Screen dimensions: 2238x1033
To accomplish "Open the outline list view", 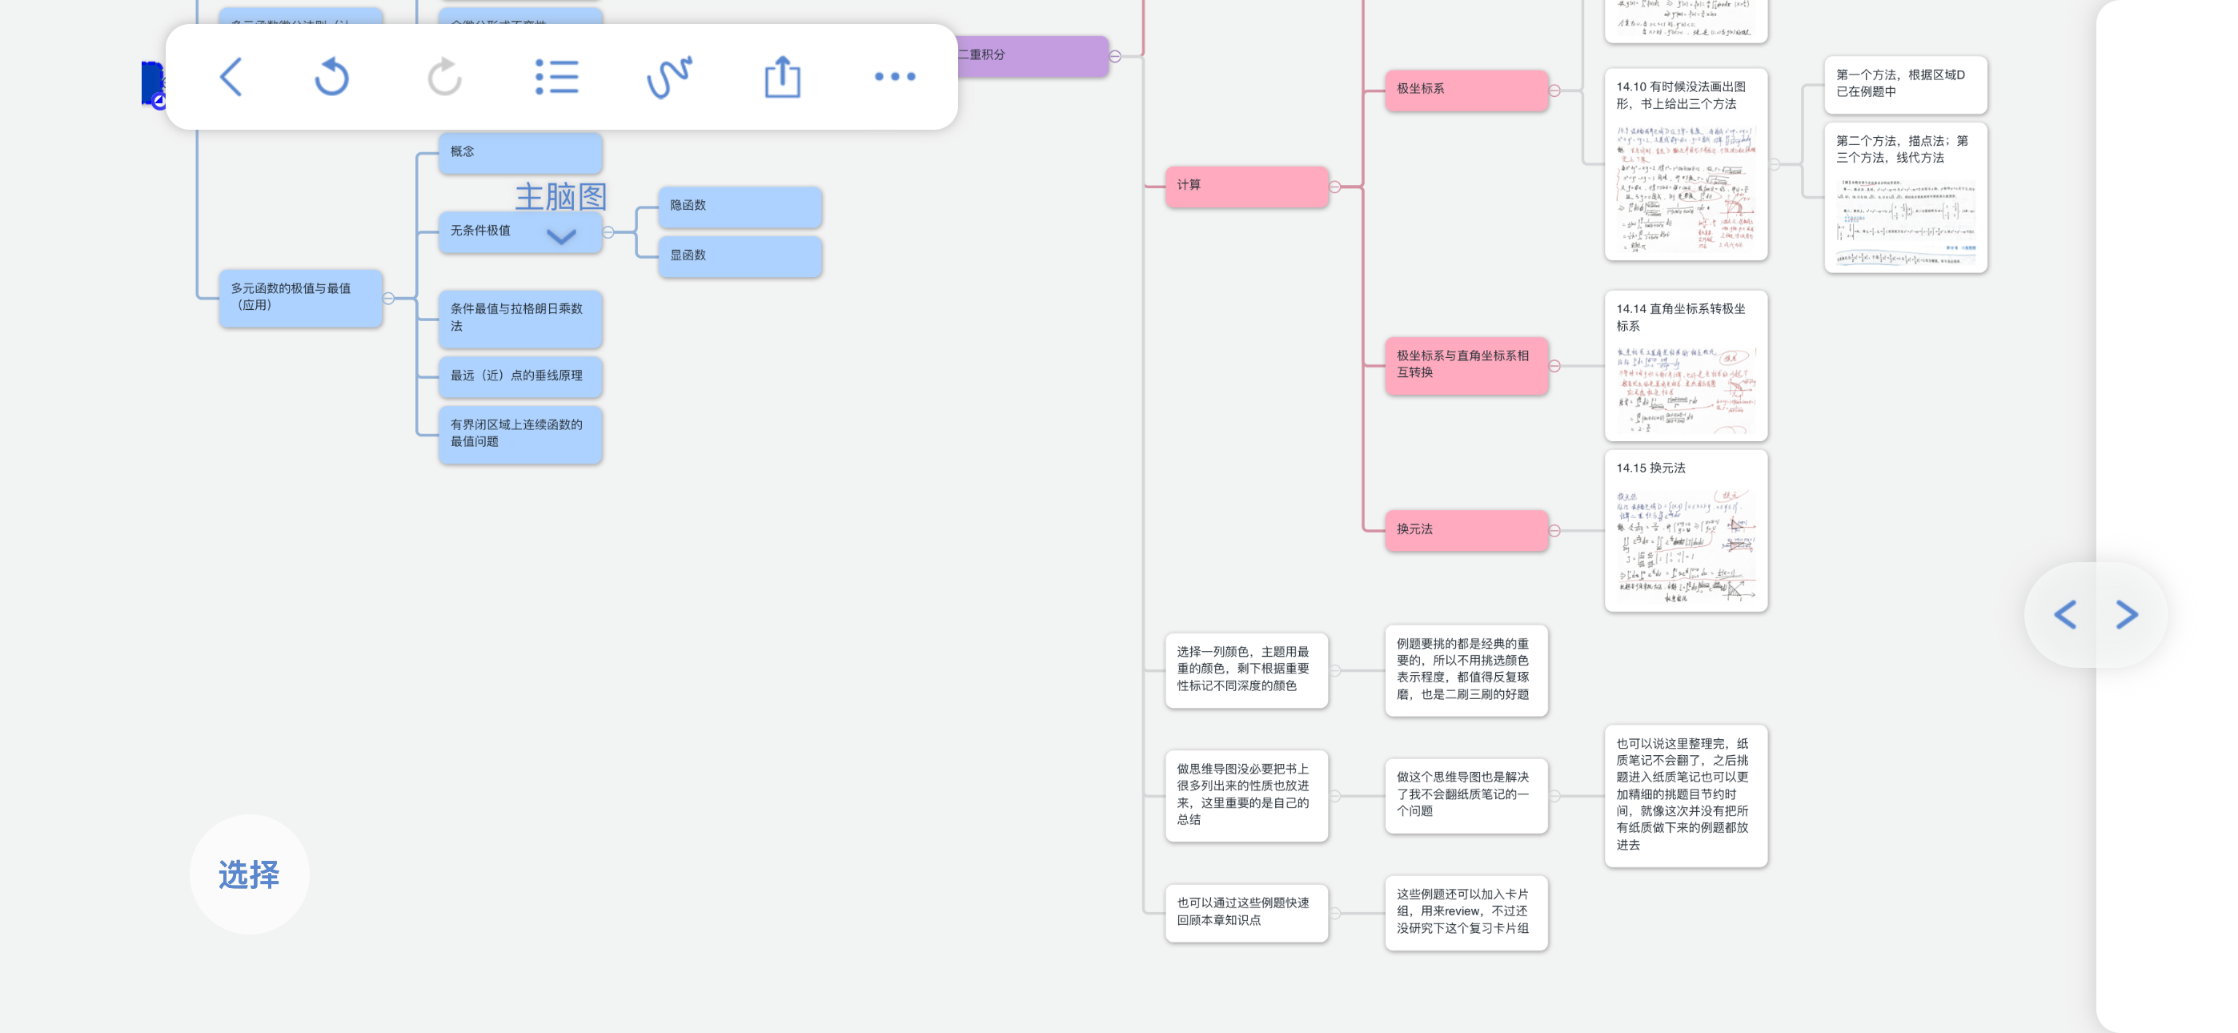I will [557, 78].
